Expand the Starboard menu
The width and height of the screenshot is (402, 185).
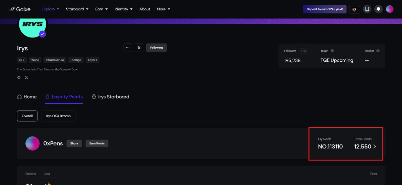(x=77, y=9)
